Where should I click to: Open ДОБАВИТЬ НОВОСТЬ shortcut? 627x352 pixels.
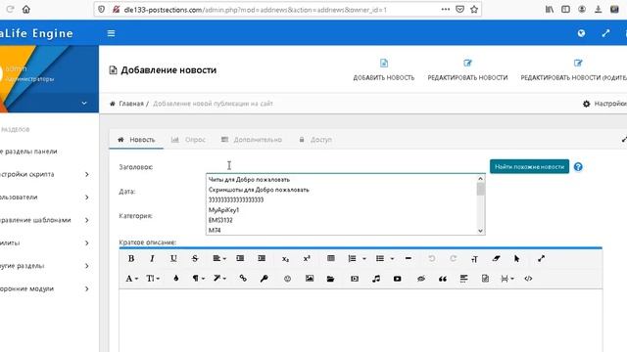tap(384, 70)
